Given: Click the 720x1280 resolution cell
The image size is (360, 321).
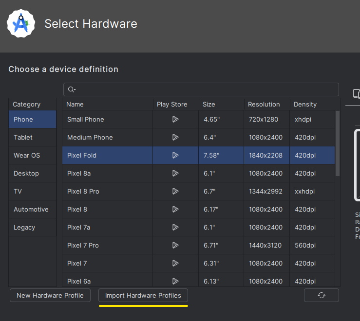Looking at the screenshot, I should click(266, 119).
